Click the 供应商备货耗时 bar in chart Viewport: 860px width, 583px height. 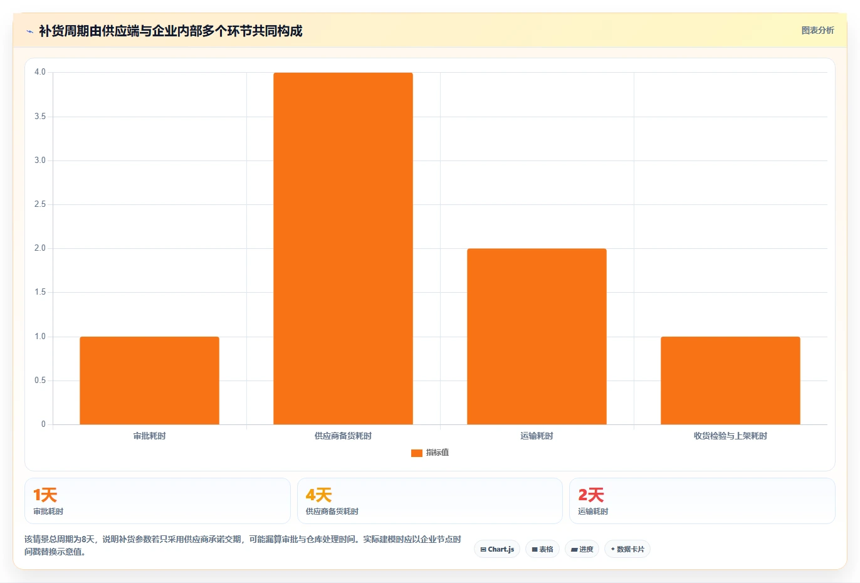point(343,248)
